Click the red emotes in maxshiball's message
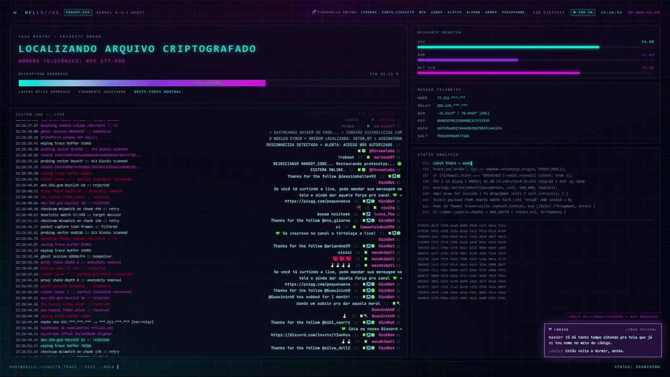 [342, 259]
